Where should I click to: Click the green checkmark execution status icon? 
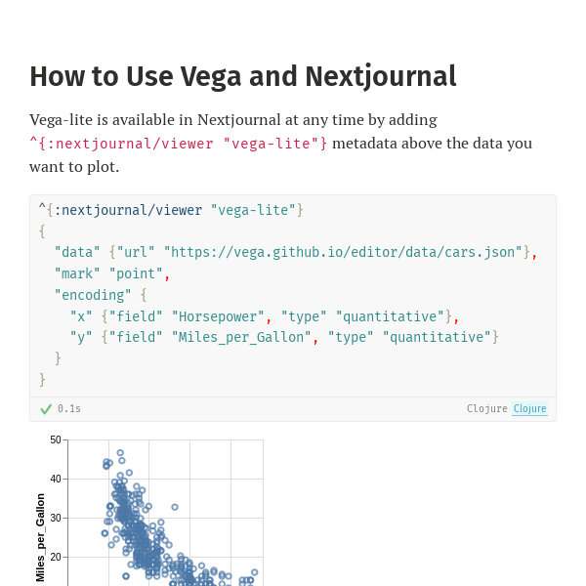pos(46,409)
